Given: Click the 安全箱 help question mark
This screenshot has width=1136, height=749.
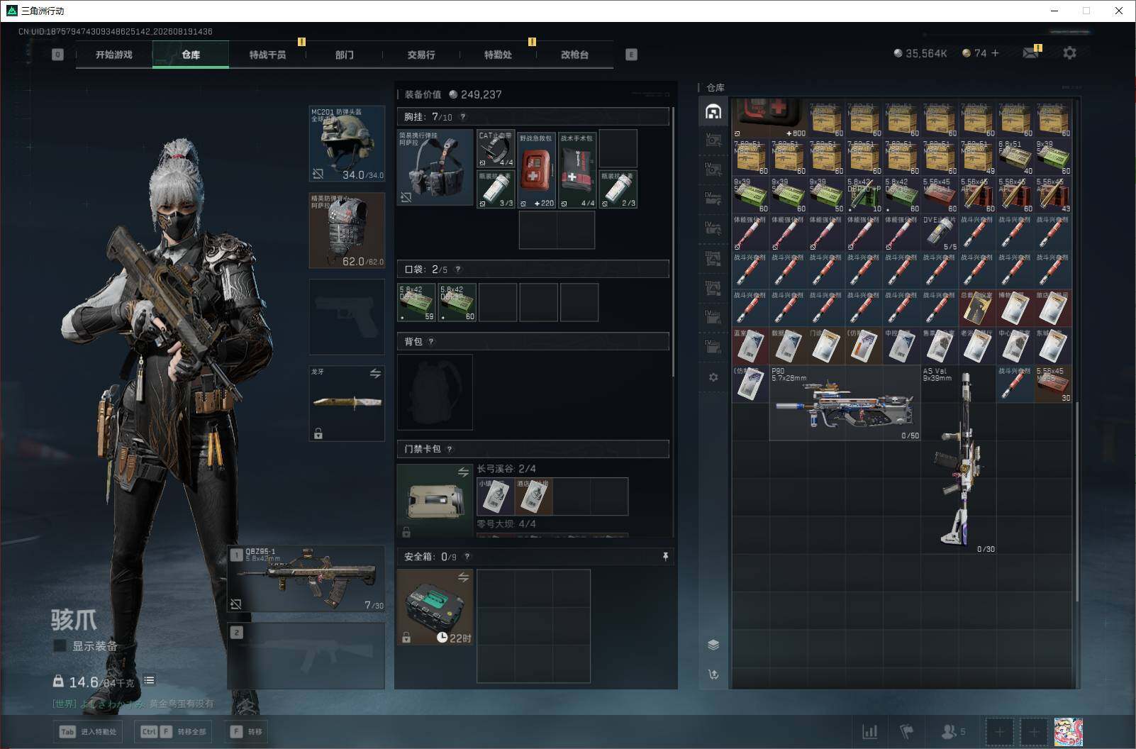Looking at the screenshot, I should click(x=467, y=557).
